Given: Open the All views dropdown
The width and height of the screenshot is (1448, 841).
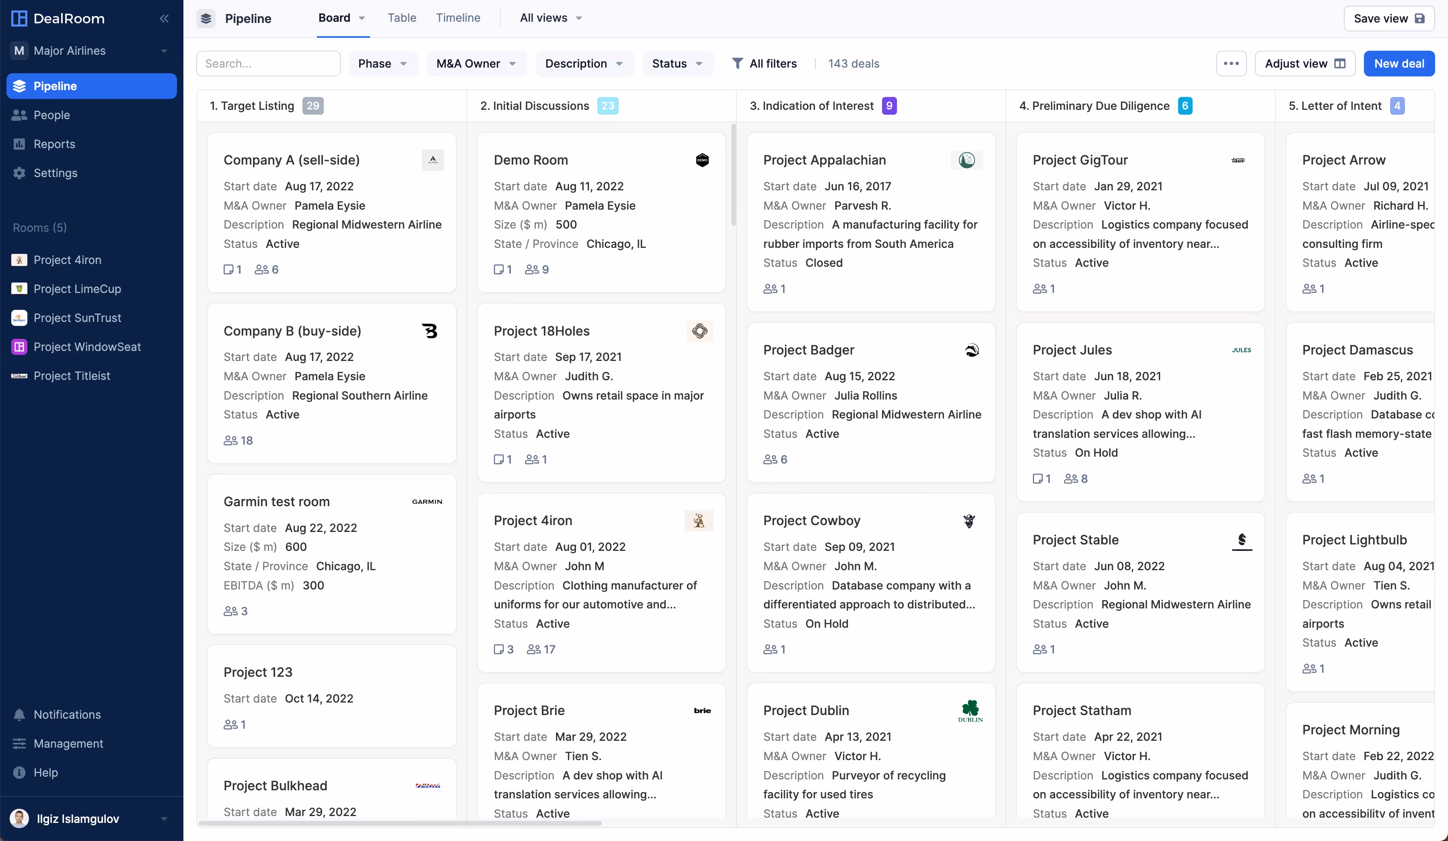Looking at the screenshot, I should coord(551,18).
